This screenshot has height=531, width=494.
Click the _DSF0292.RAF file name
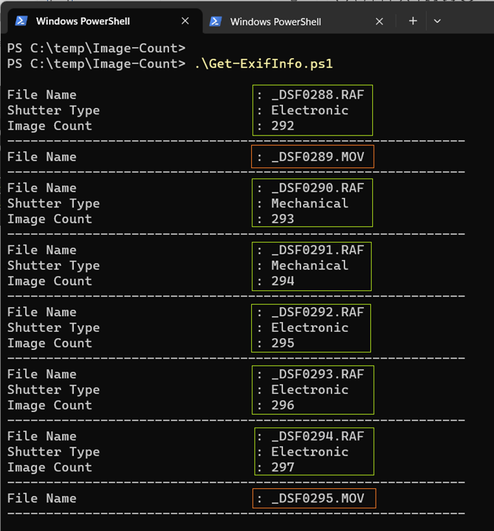coord(318,312)
